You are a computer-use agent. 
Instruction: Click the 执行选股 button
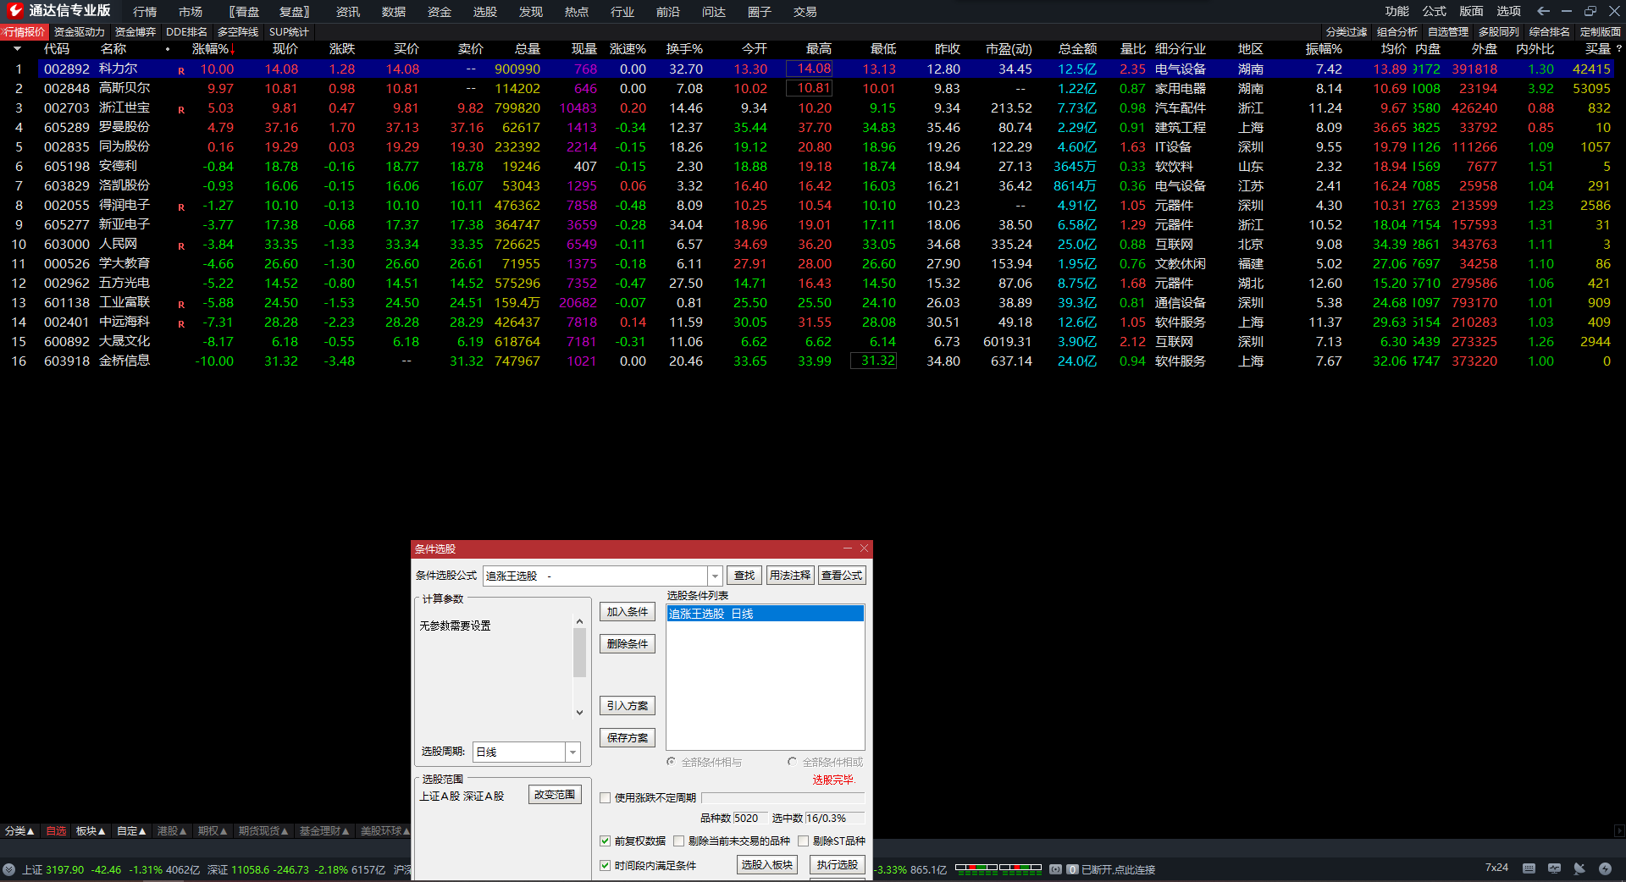(837, 864)
